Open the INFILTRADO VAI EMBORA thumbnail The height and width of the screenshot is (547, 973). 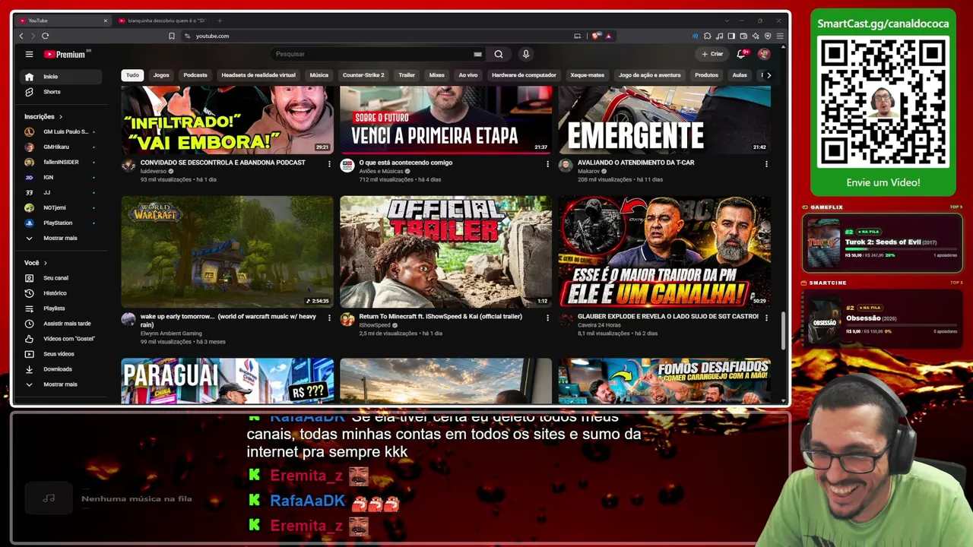(x=227, y=120)
